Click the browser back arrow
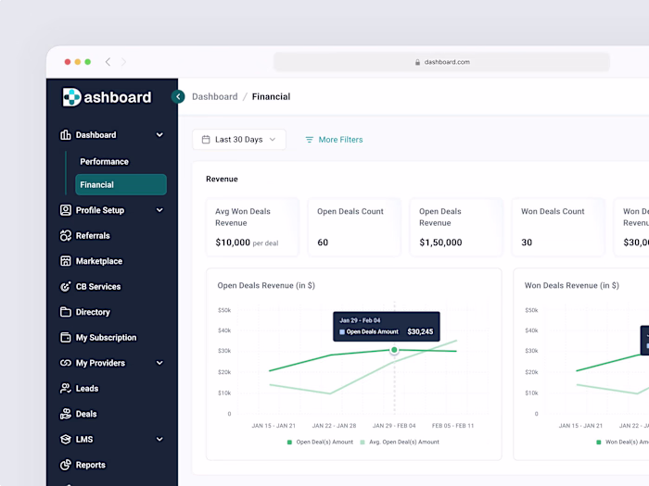This screenshot has width=649, height=486. pos(108,62)
